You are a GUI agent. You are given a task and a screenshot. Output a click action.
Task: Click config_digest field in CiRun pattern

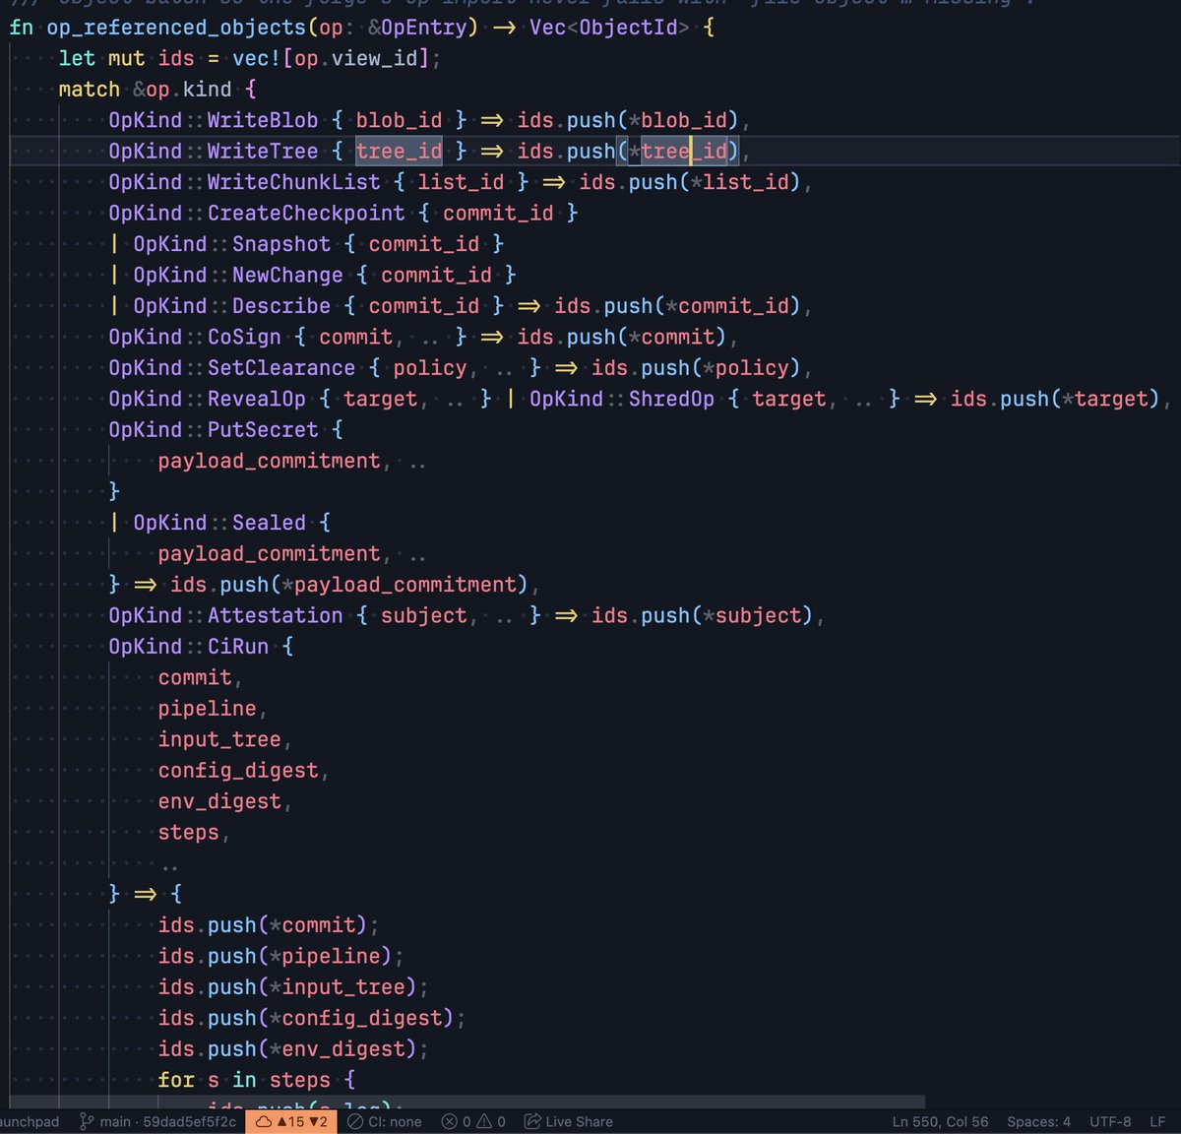click(x=238, y=771)
